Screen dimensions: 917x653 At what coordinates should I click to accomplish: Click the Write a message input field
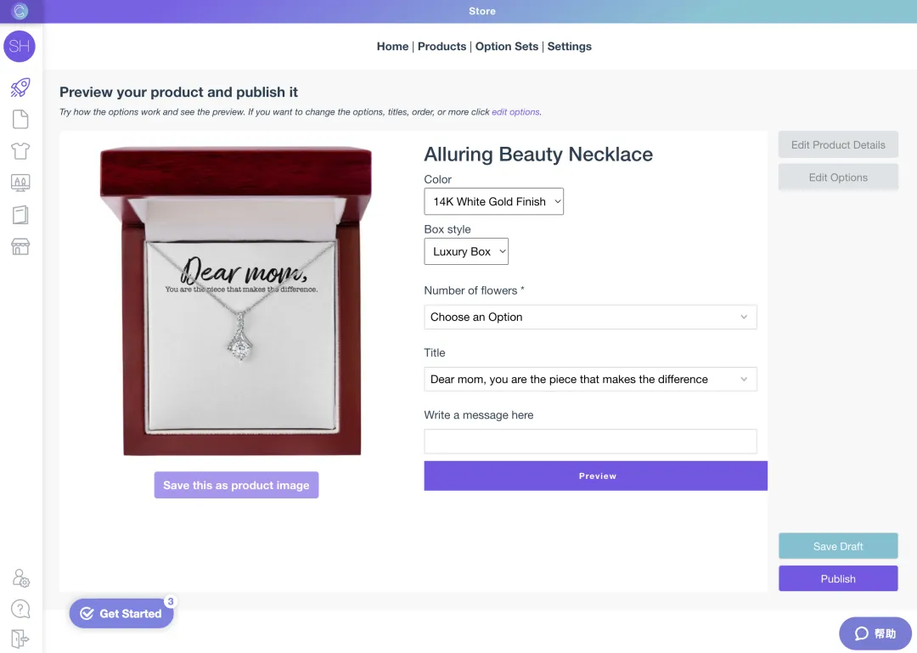590,442
